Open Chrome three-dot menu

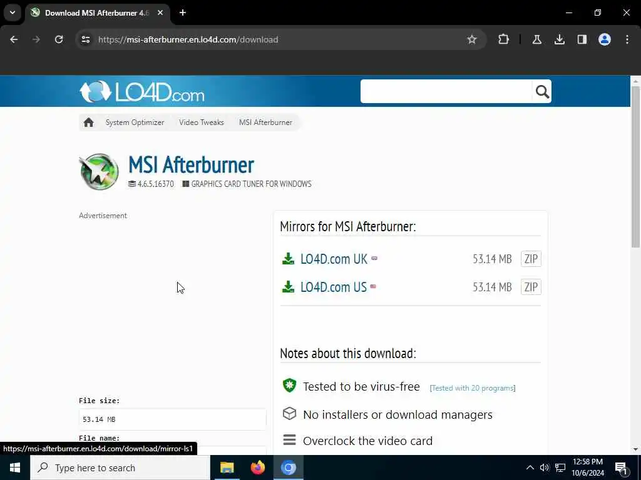[x=627, y=39]
